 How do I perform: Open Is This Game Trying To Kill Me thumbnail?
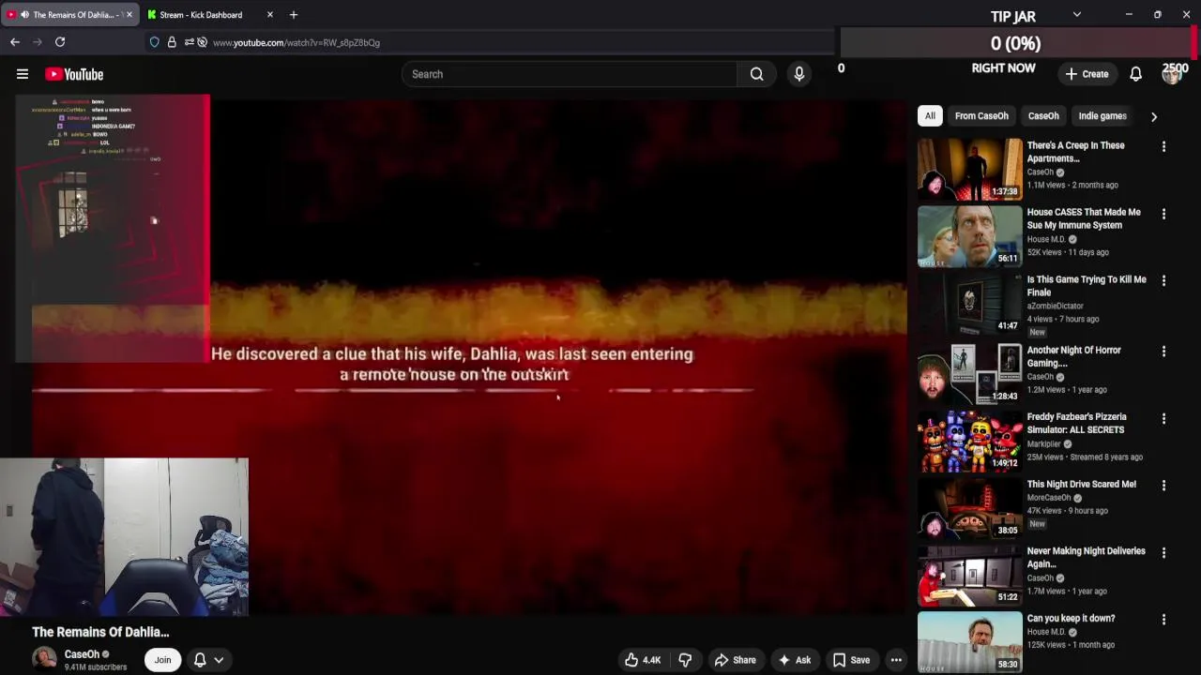tap(969, 303)
